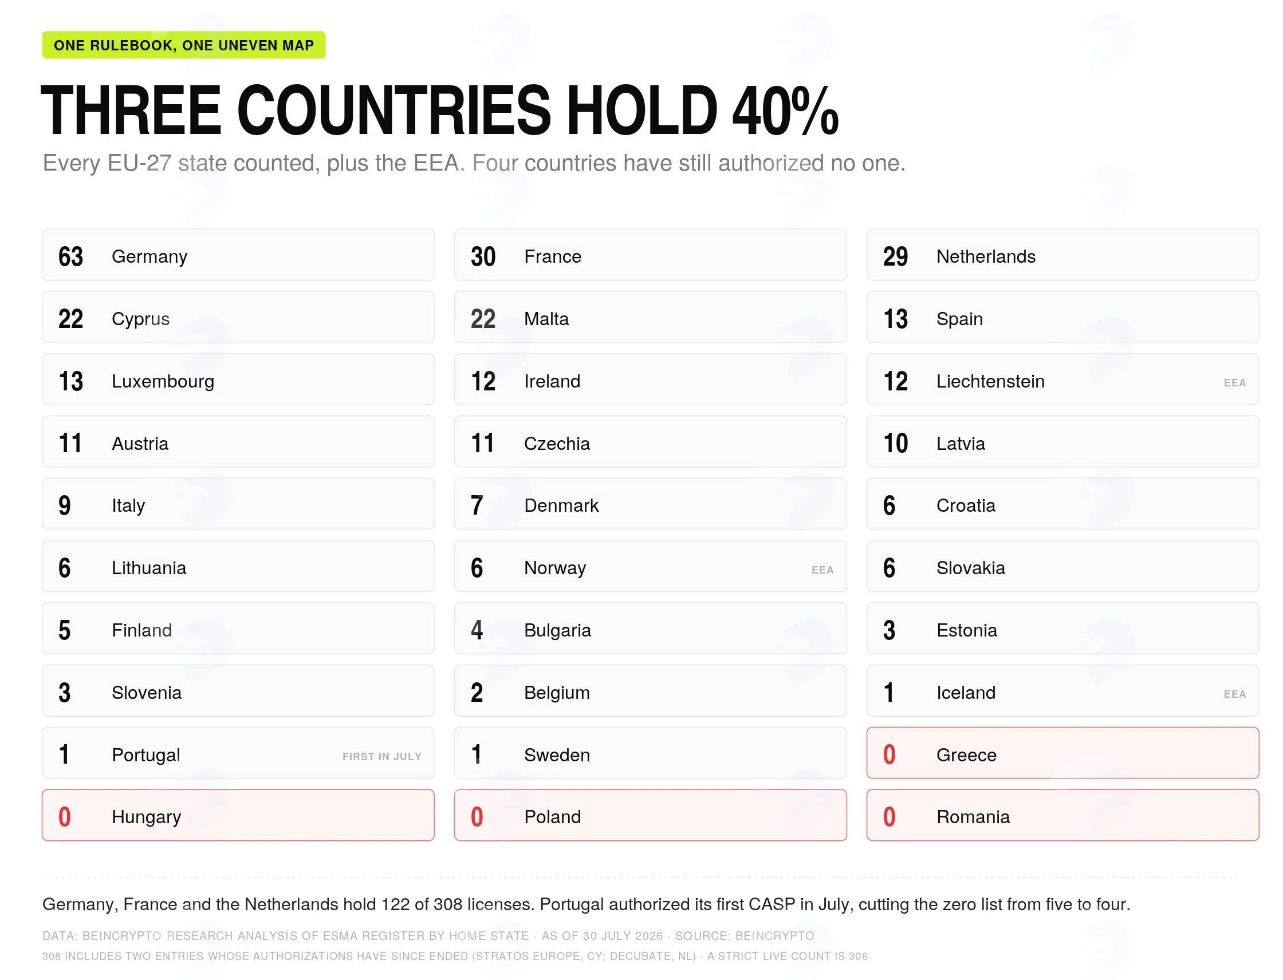Image resolution: width=1283 pixels, height=980 pixels.
Task: Click the 'First in July' tag on Portugal
Action: click(x=381, y=757)
